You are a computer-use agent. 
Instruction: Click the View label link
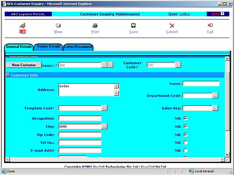click(x=58, y=32)
